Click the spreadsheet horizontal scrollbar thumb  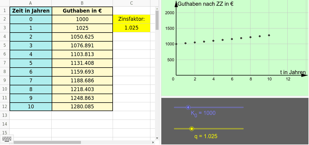(47, 142)
